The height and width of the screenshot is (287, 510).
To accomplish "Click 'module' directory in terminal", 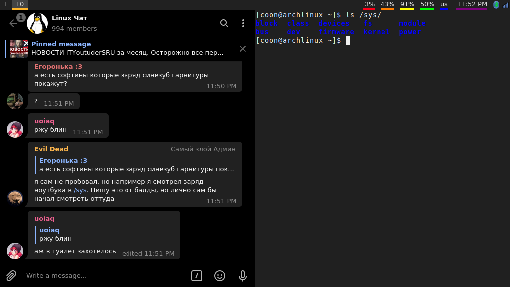I will (x=412, y=23).
